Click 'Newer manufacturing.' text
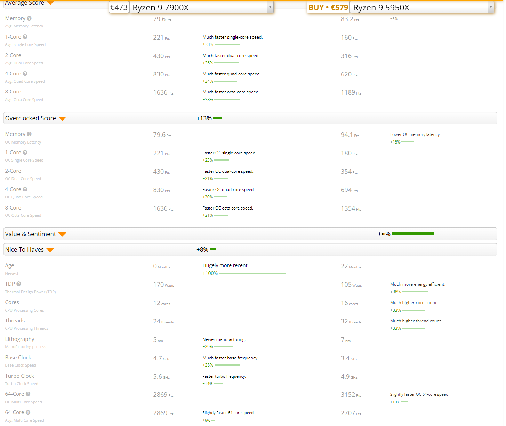This screenshot has height=426, width=506. pyautogui.click(x=224, y=339)
